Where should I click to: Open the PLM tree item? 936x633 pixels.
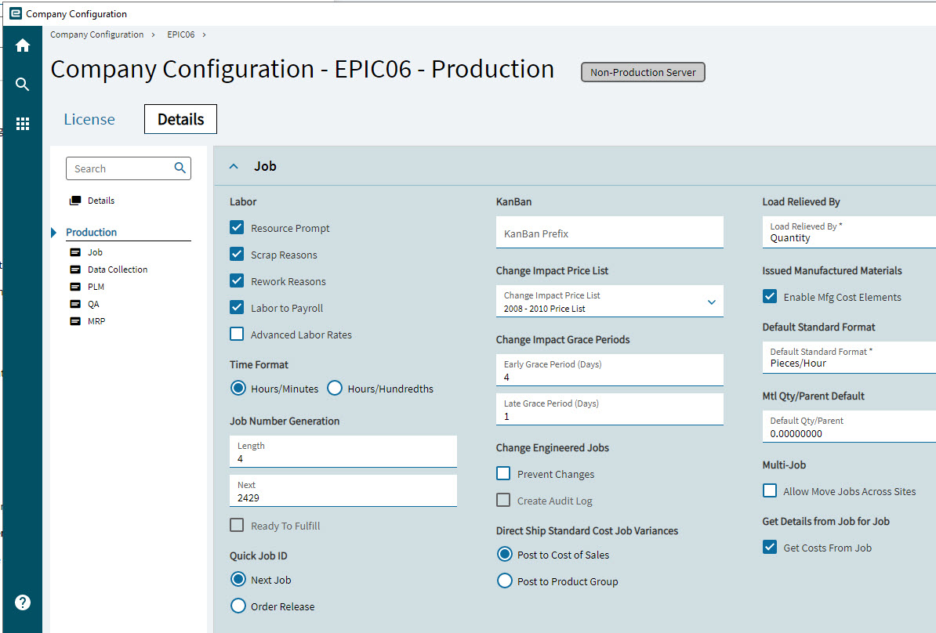(x=96, y=287)
